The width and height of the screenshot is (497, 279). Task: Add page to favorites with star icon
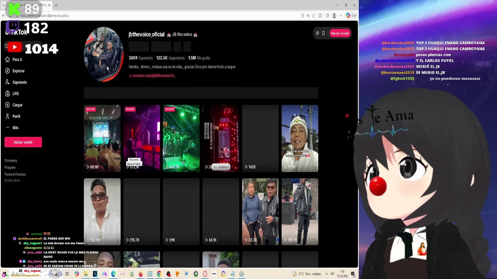pos(313,15)
